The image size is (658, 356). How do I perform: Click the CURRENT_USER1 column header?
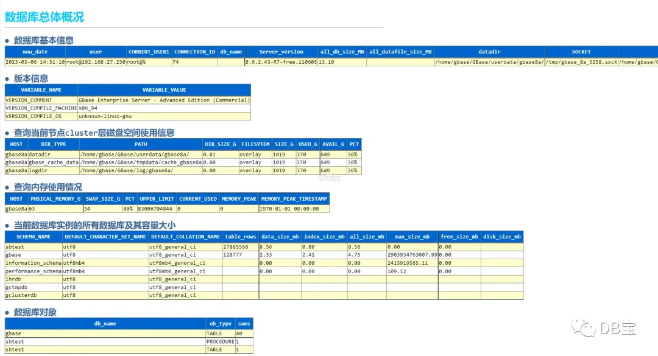[149, 52]
